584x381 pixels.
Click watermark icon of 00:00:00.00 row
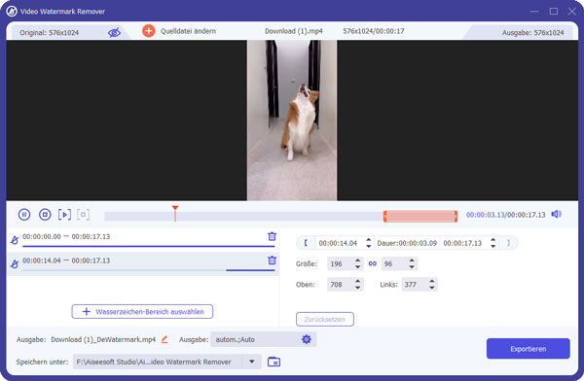[x=15, y=240]
